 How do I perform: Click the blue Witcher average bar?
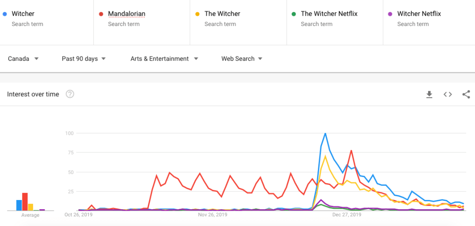tap(19, 205)
